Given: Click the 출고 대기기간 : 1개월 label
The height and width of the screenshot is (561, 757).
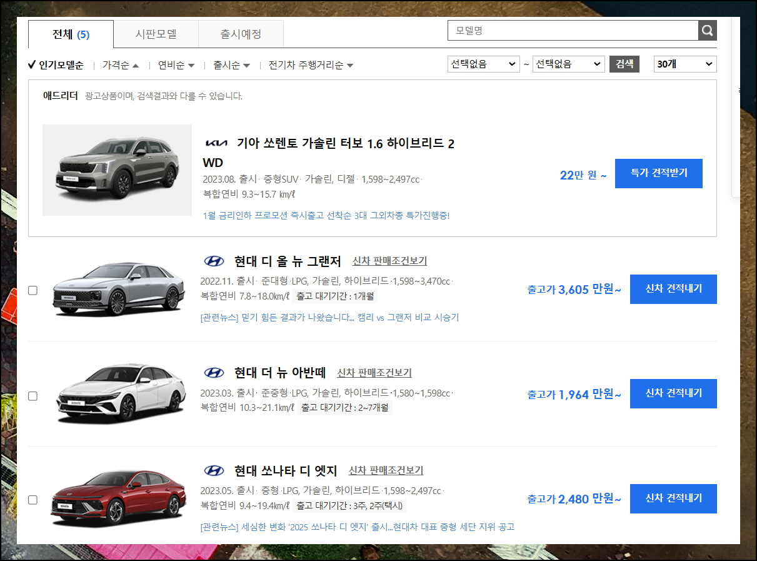Looking at the screenshot, I should (x=336, y=296).
